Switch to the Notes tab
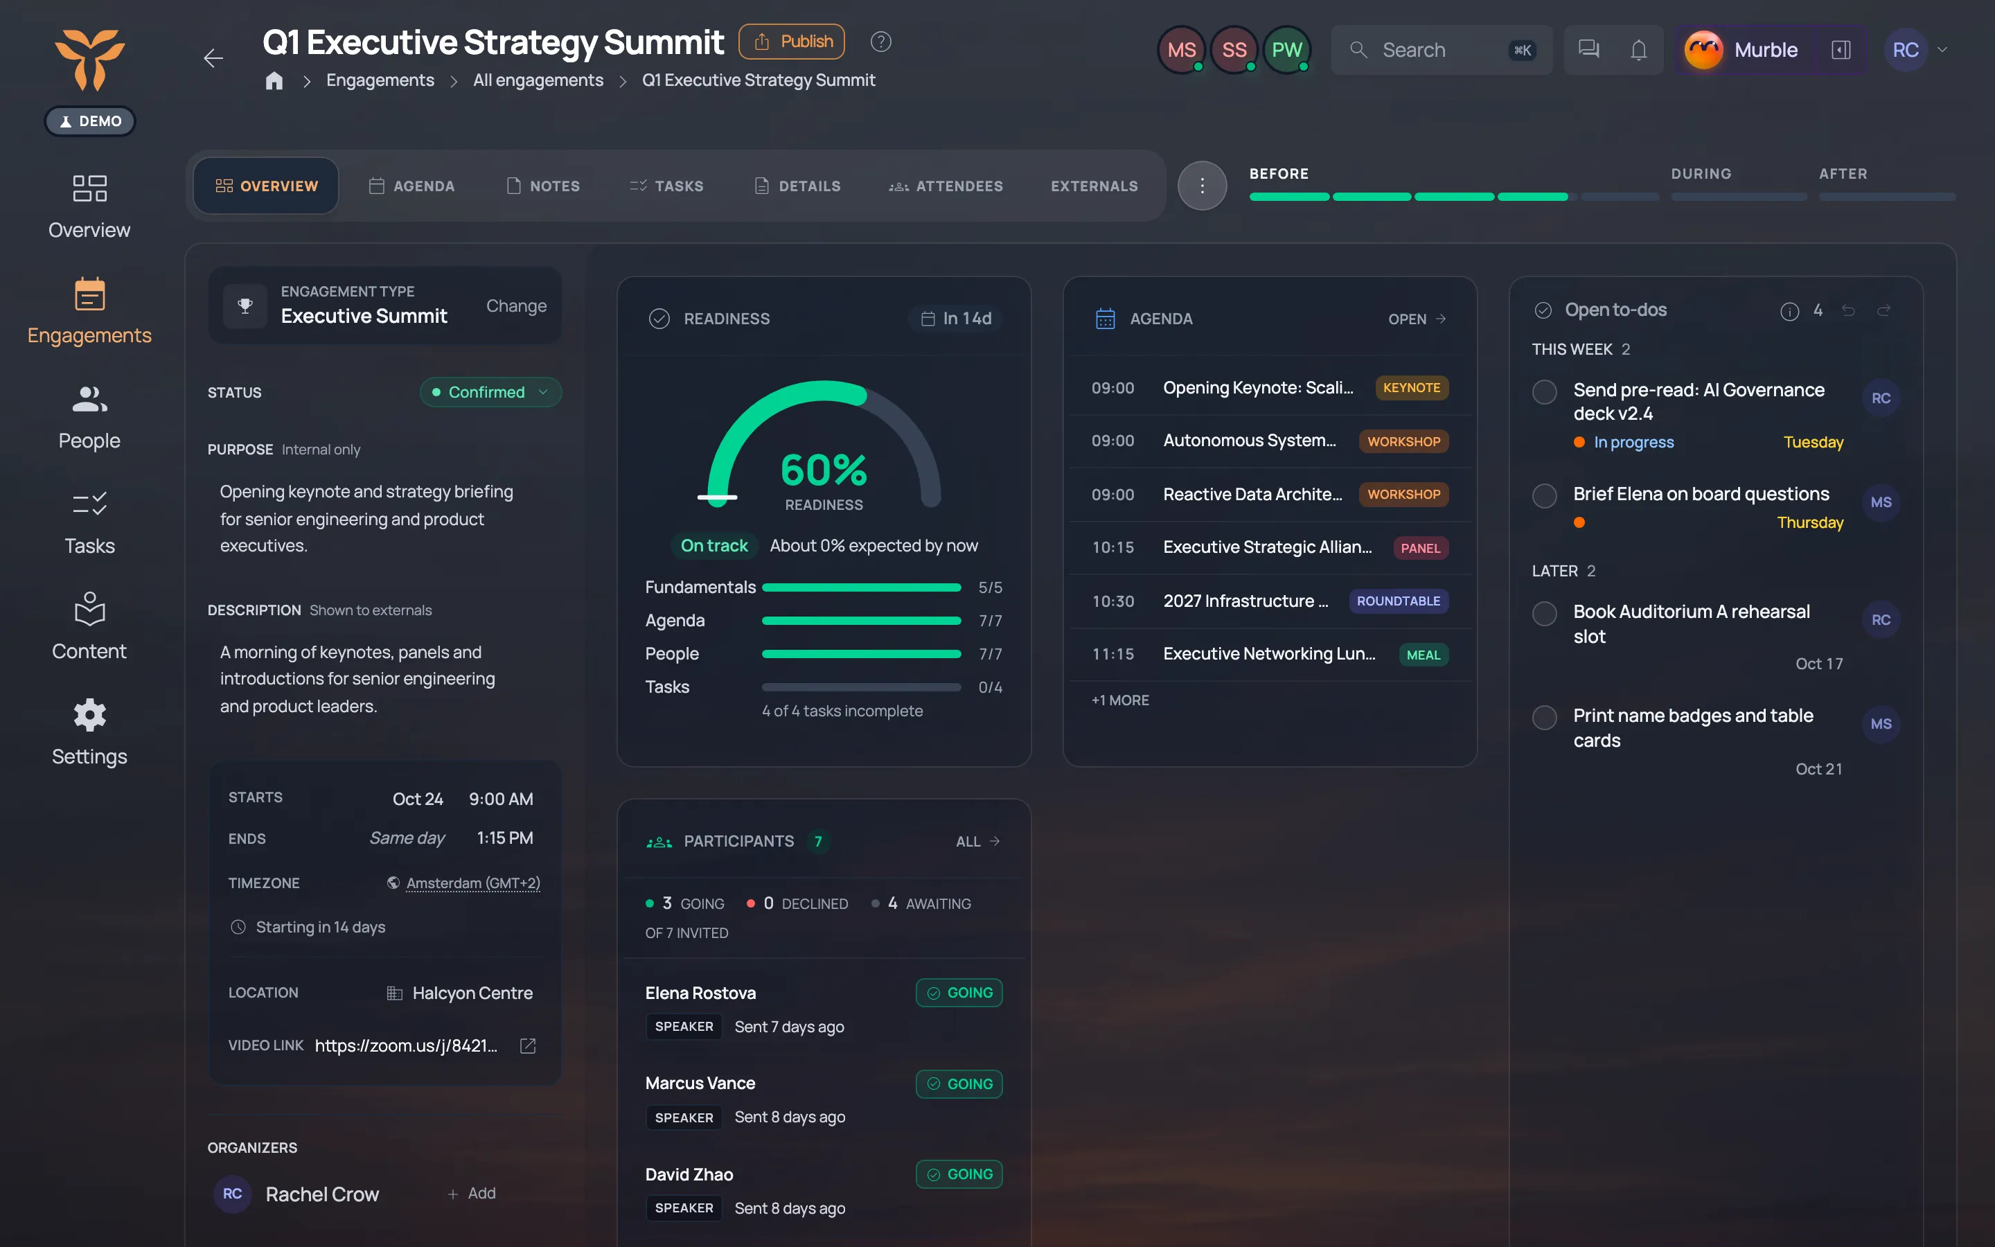The width and height of the screenshot is (1995, 1247). (x=543, y=186)
